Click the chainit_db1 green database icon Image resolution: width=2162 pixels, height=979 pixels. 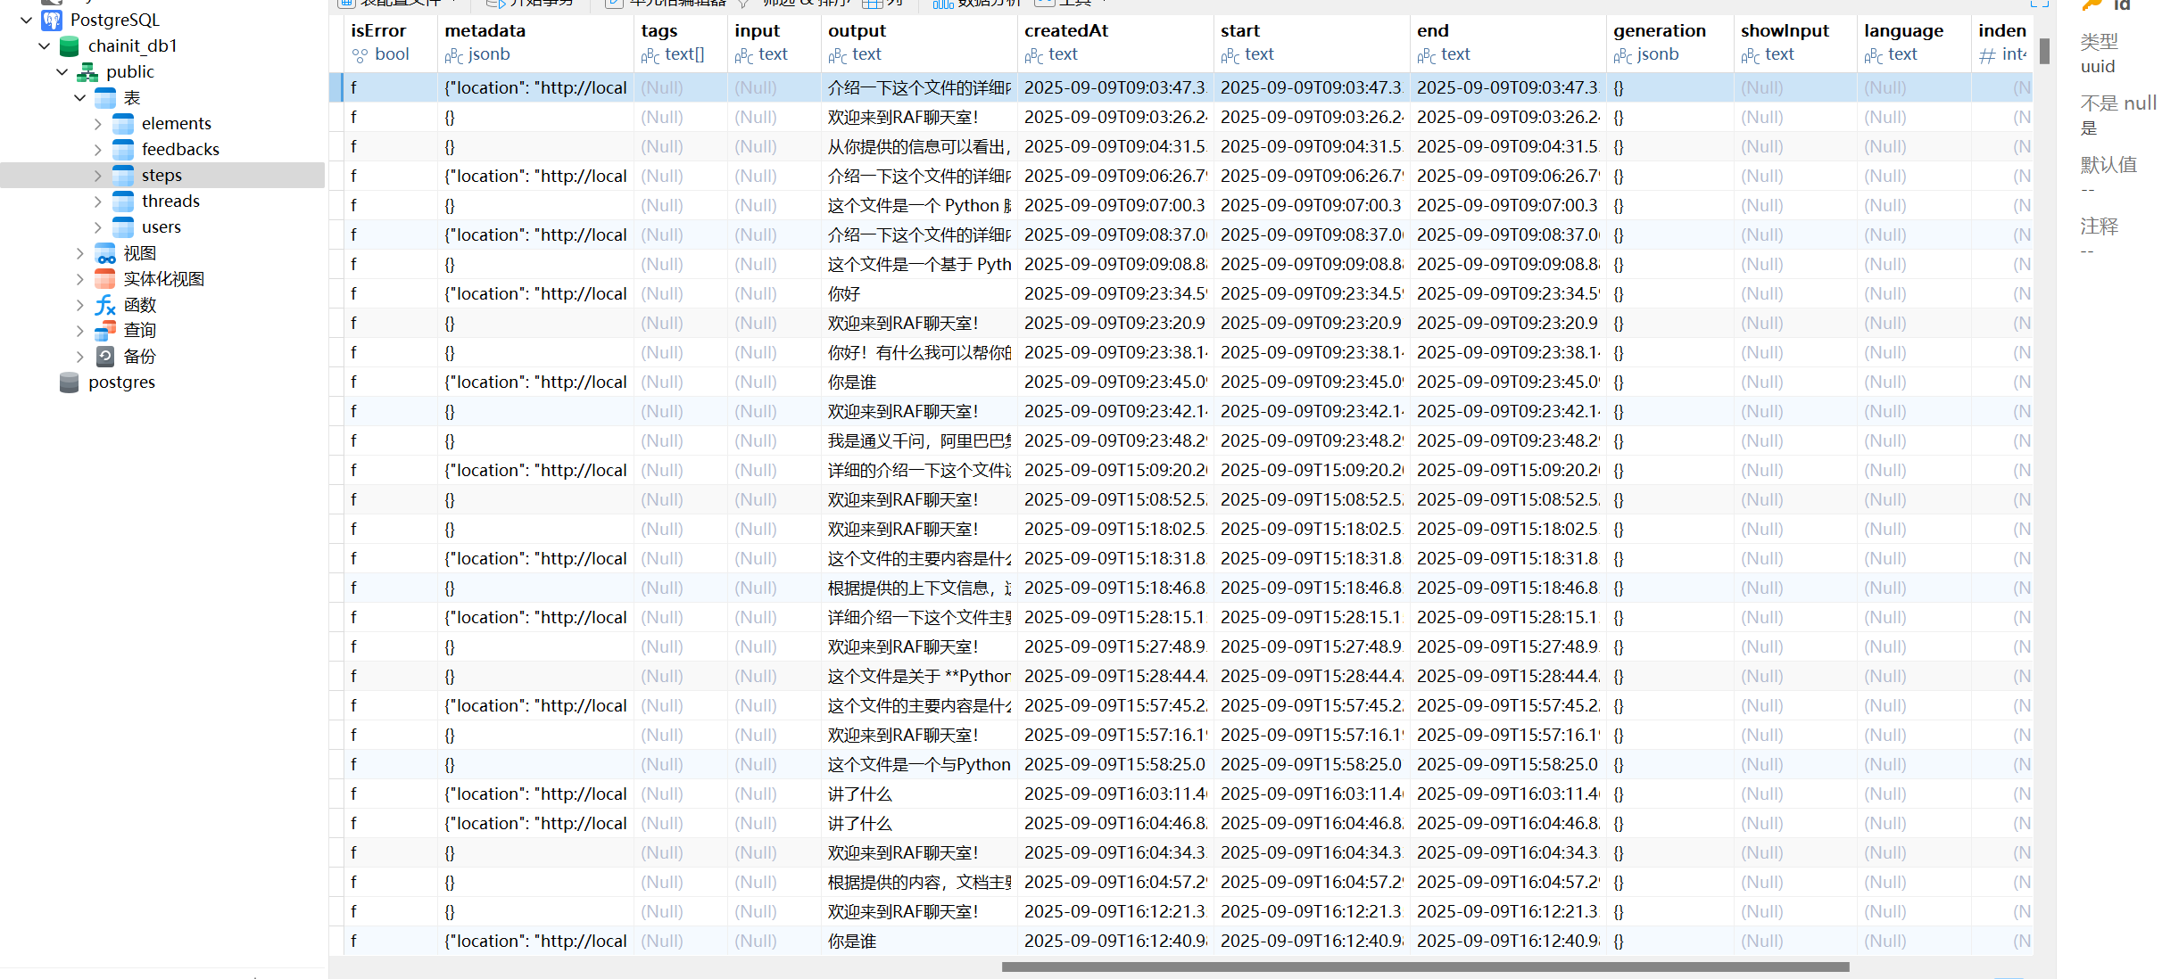pos(70,45)
